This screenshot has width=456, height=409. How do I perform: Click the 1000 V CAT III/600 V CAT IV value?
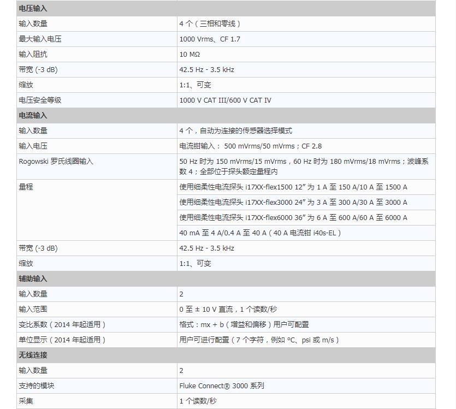point(225,100)
